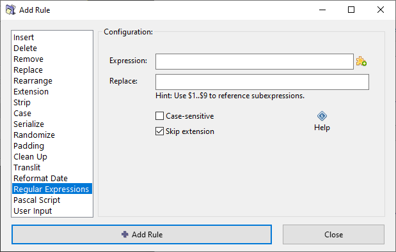Pick the Replace rule in list

[x=52, y=70]
